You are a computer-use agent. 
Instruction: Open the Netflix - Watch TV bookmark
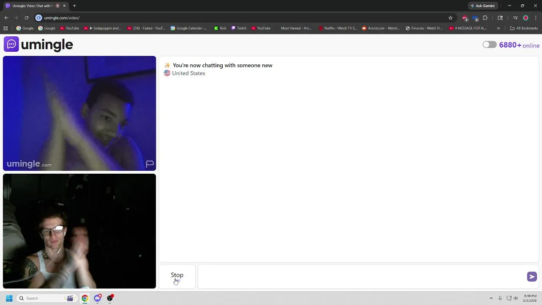tap(338, 28)
